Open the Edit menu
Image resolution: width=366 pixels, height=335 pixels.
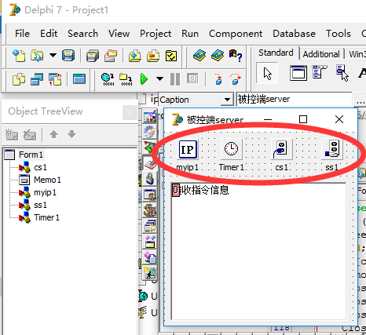tap(49, 34)
